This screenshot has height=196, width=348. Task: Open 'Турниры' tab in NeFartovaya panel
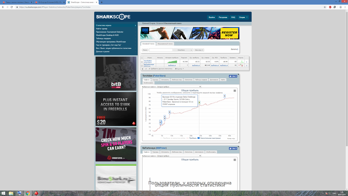pos(155,152)
